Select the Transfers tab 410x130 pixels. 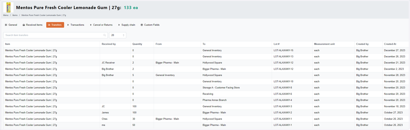coord(55,25)
